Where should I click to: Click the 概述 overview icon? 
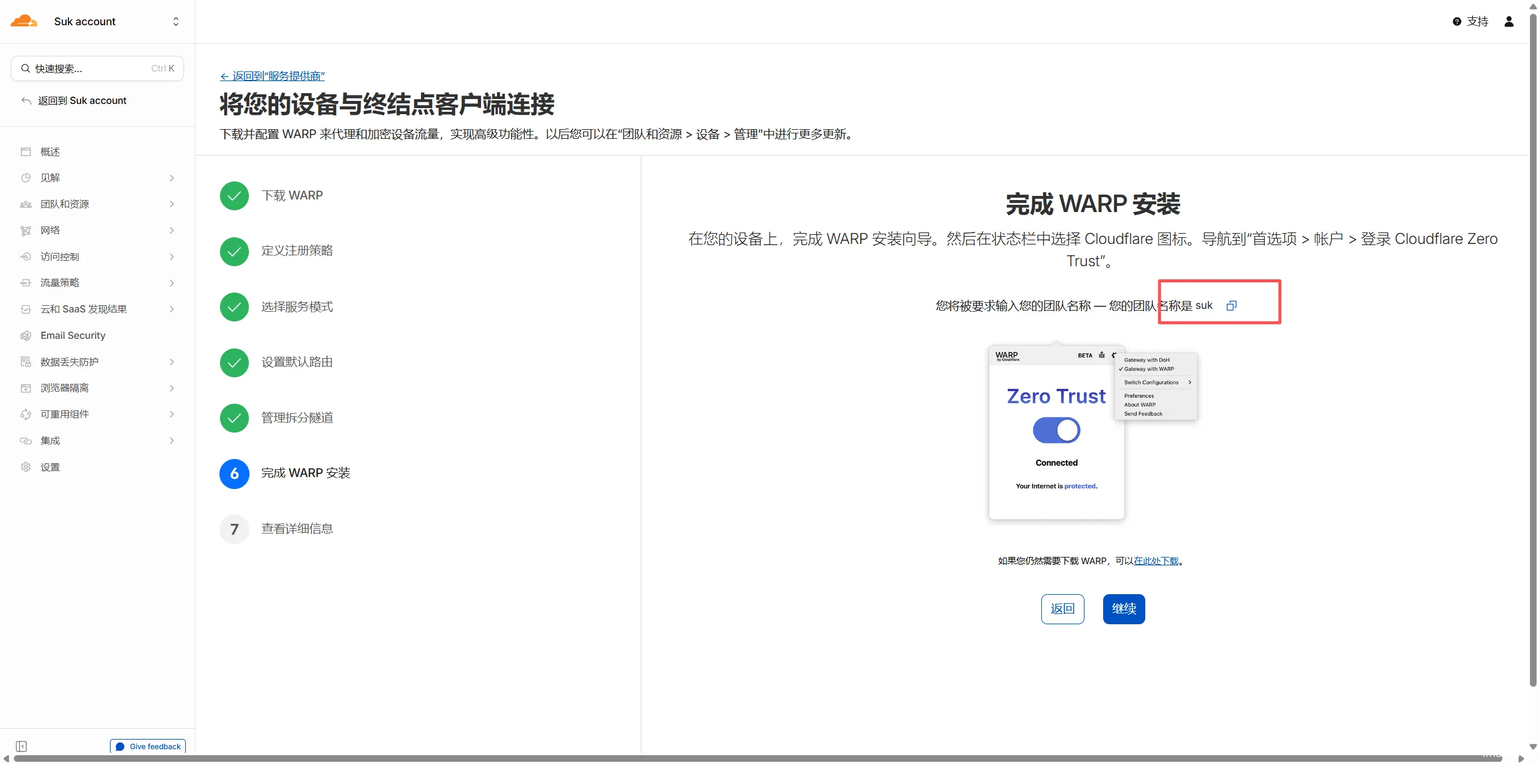point(26,151)
